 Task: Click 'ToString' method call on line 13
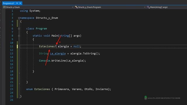pyautogui.click(x=89, y=54)
